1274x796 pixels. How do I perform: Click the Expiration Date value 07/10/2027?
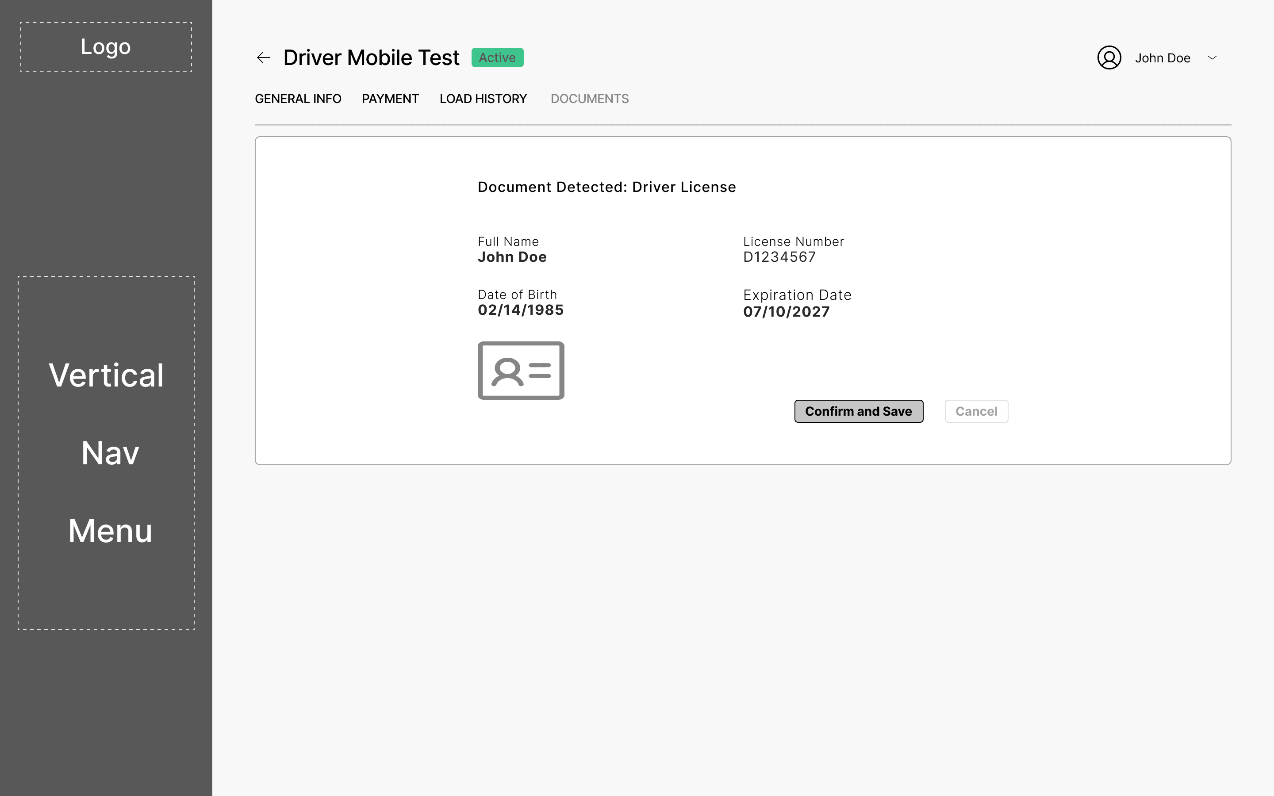786,312
